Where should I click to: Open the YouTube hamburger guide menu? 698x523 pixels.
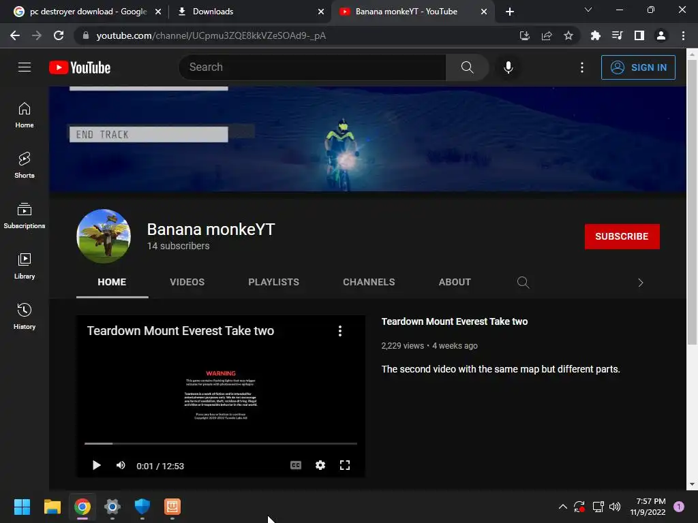coord(25,67)
